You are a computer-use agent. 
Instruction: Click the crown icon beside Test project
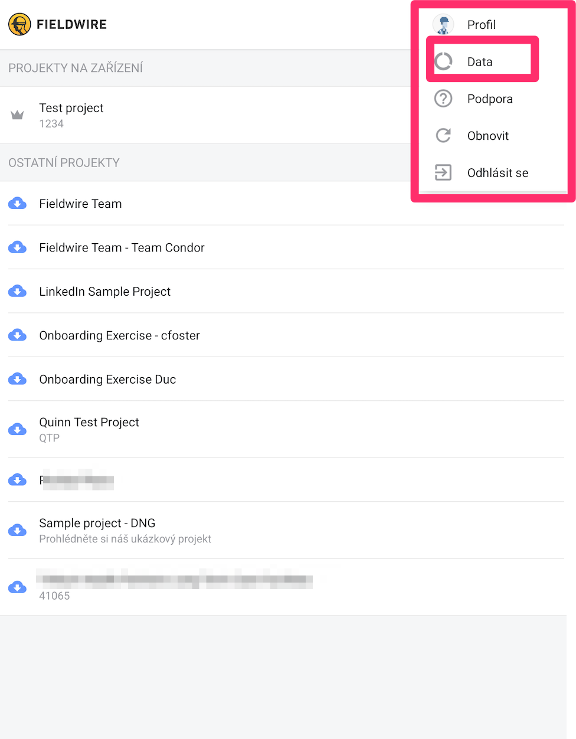(x=17, y=115)
